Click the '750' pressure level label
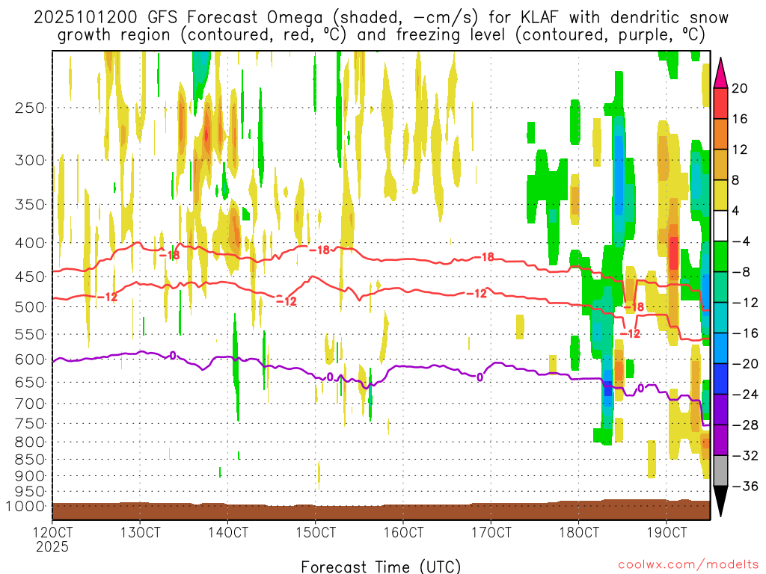766x574 pixels. click(30, 424)
